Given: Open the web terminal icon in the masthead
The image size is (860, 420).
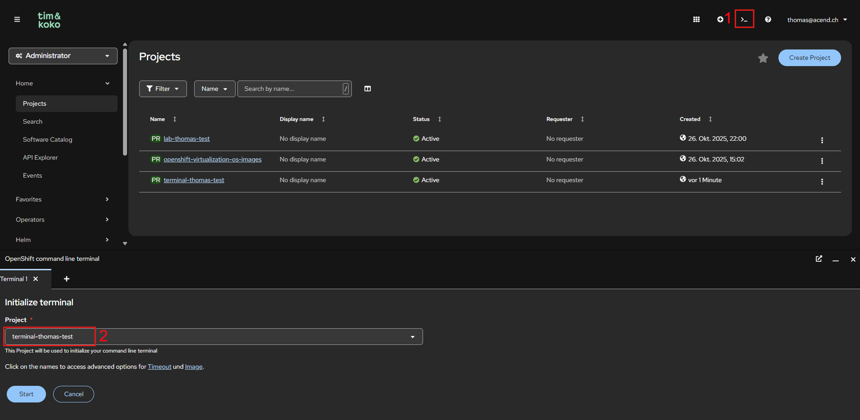Looking at the screenshot, I should coord(744,19).
